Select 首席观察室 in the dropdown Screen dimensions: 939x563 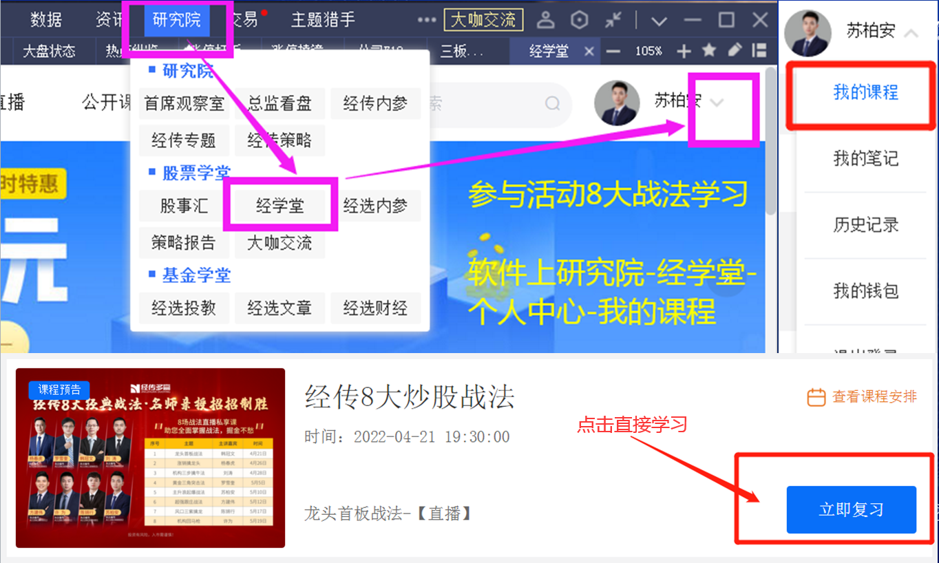coord(184,103)
